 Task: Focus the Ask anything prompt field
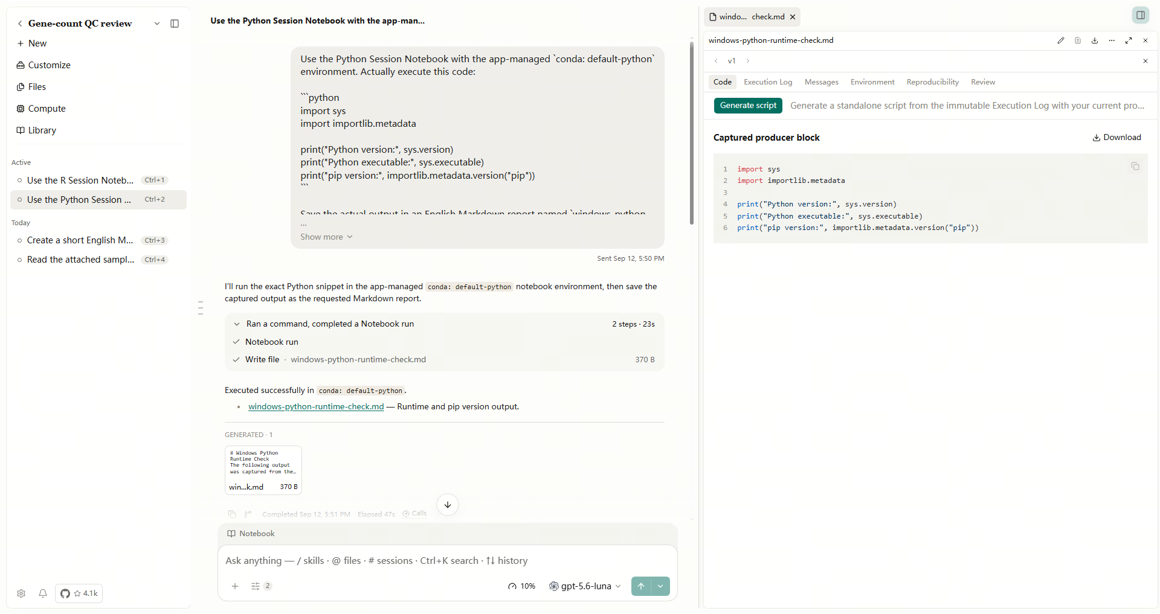click(x=447, y=561)
